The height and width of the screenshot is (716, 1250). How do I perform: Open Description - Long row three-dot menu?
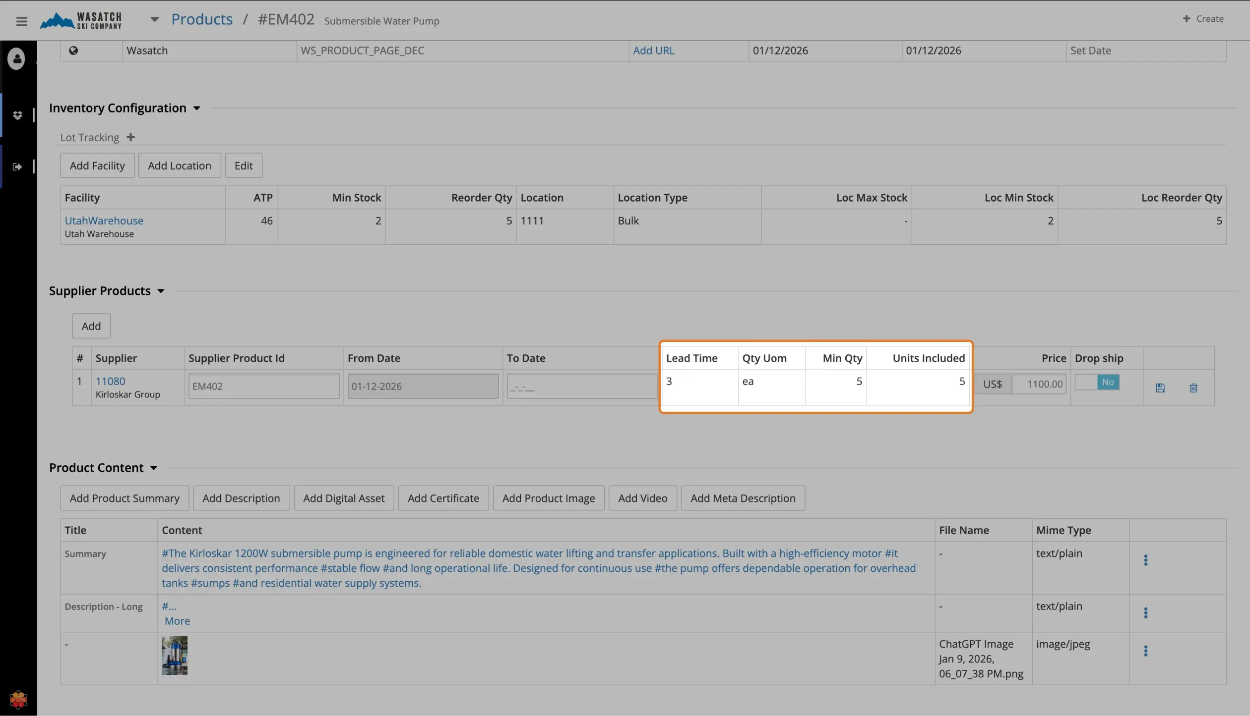tap(1145, 613)
